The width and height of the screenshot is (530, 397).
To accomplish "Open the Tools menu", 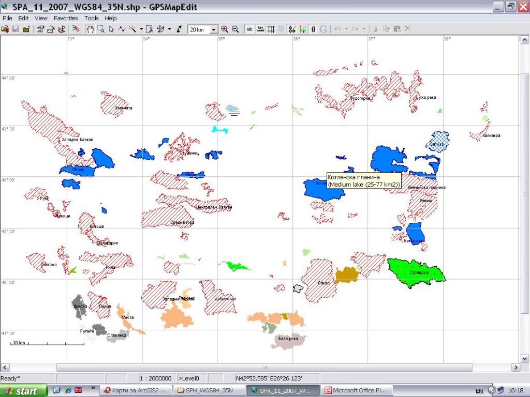I will [x=91, y=18].
